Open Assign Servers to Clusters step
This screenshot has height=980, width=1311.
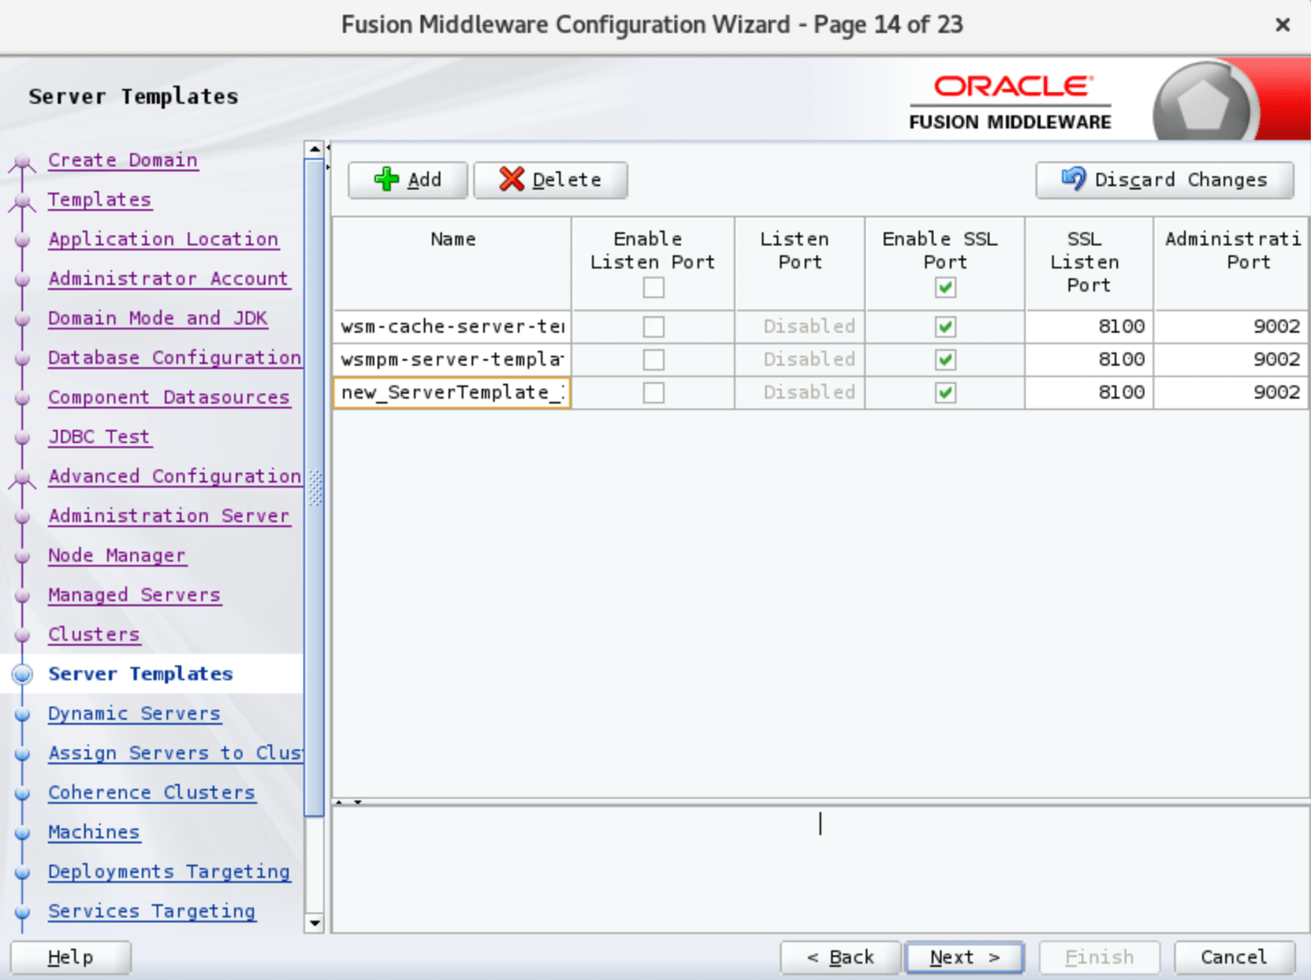click(x=175, y=753)
